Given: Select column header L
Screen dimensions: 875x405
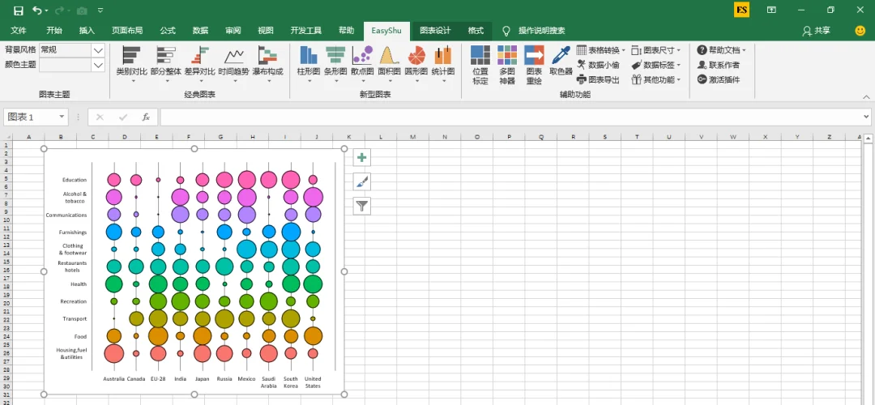Looking at the screenshot, I should click(381, 137).
